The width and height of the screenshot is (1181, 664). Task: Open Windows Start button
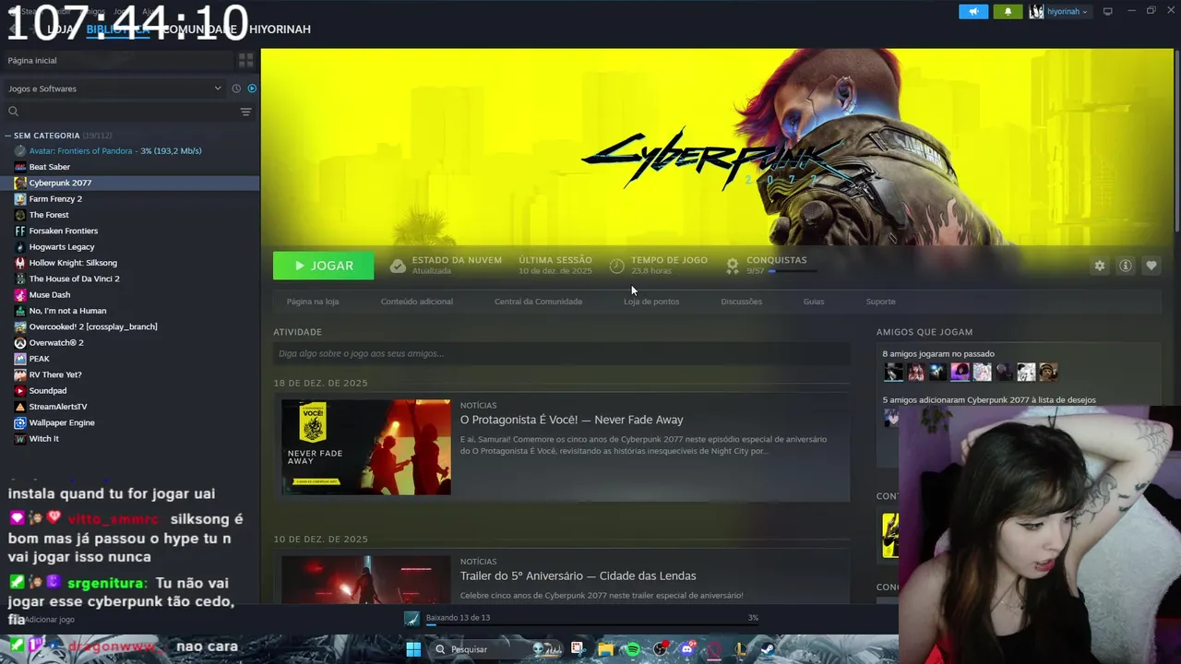pos(413,649)
